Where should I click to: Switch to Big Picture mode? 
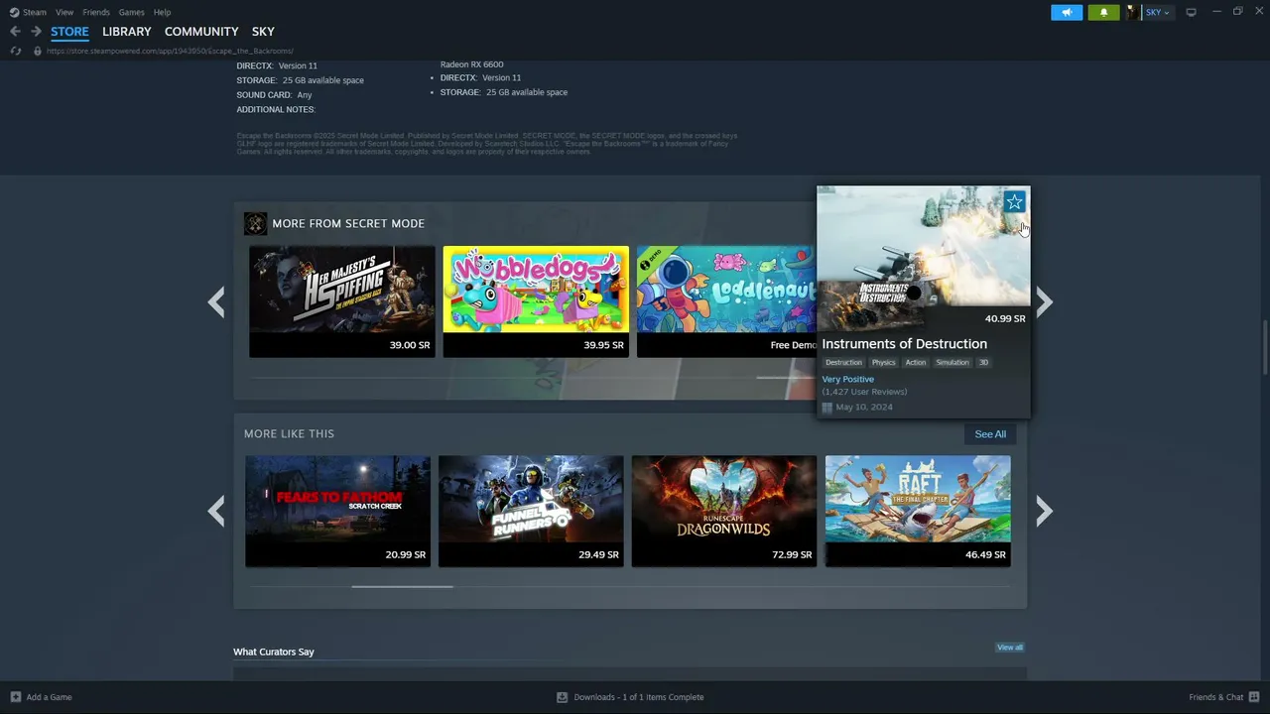[x=1192, y=12]
